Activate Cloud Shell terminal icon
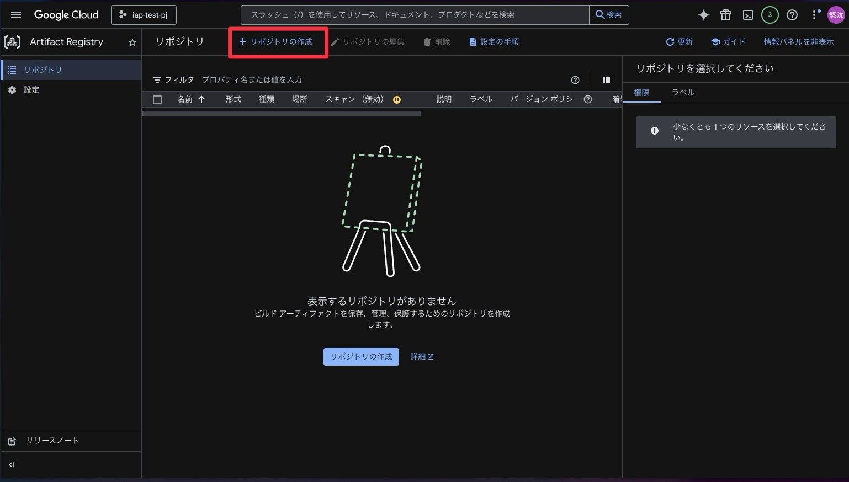The image size is (849, 482). (747, 15)
